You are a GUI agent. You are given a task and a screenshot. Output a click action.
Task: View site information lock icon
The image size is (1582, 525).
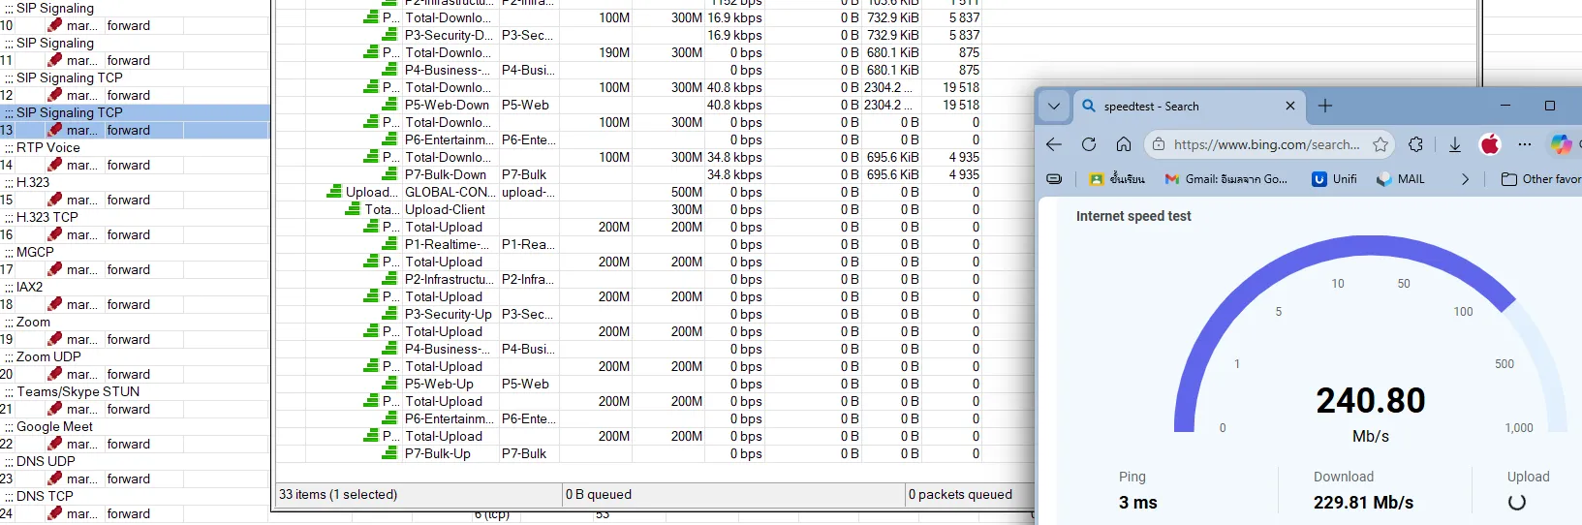click(1158, 144)
